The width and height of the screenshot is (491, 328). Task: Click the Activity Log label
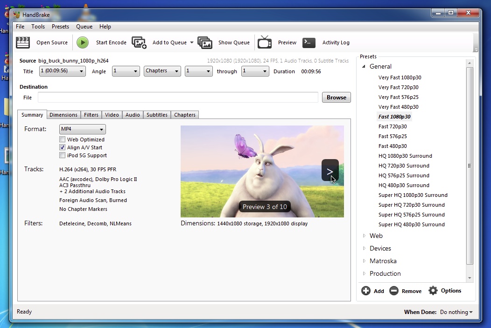coord(336,42)
